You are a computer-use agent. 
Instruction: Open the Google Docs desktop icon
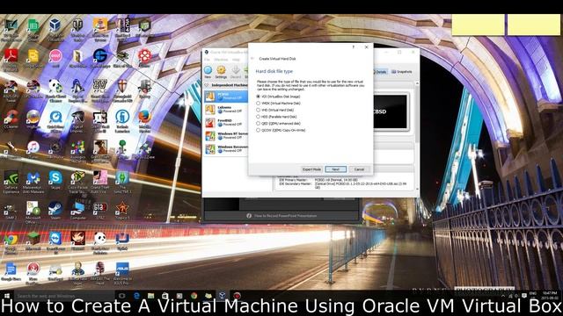coord(11,271)
